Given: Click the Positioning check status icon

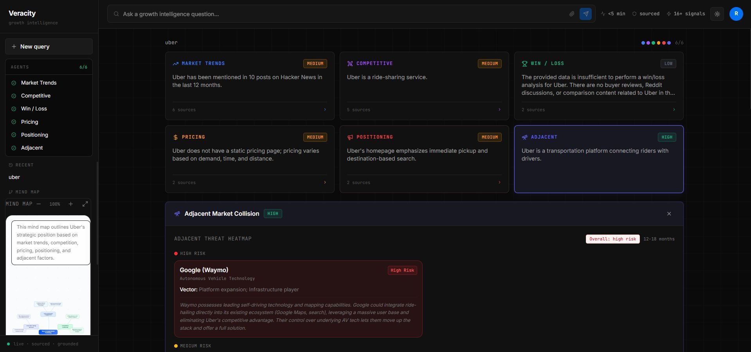Looking at the screenshot, I should pos(14,135).
